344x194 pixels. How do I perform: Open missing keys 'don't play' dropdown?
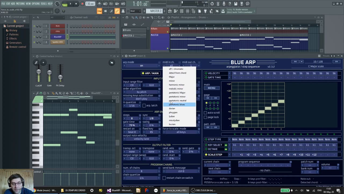[x=141, y=99]
